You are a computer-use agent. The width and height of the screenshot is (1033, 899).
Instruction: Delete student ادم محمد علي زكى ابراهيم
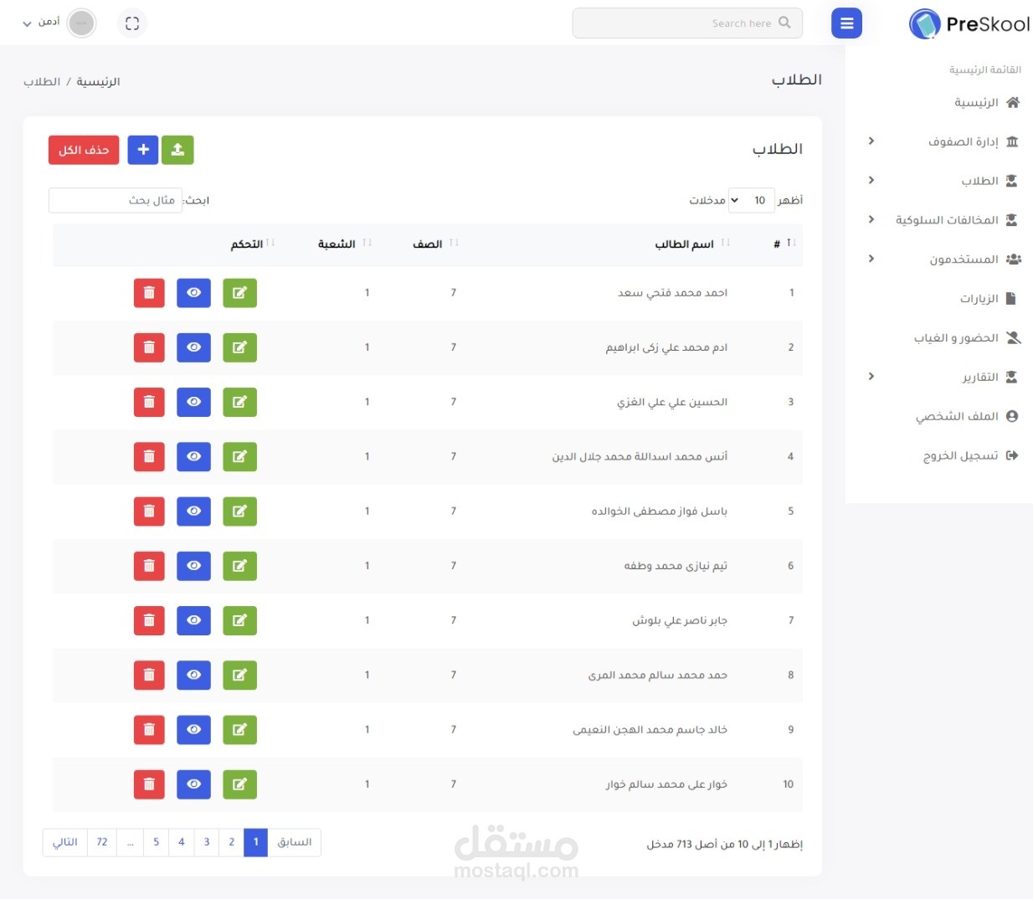click(x=149, y=347)
